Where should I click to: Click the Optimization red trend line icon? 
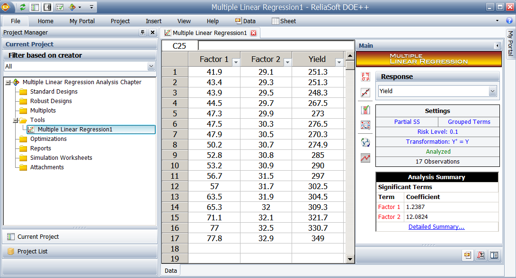[365, 158]
